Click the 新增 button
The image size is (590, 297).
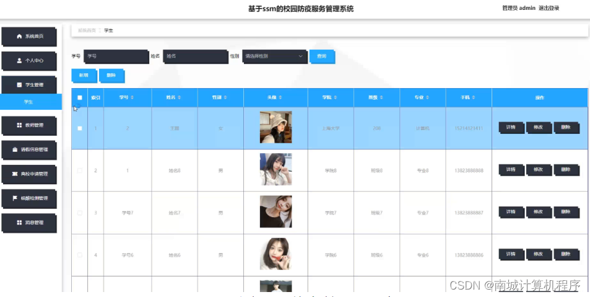coord(84,76)
